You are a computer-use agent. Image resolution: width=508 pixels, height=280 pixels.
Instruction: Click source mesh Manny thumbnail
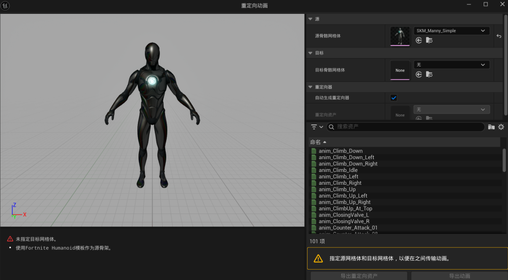tap(400, 36)
